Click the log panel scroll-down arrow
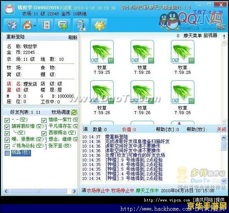This screenshot has width=229, height=213. tap(224, 181)
